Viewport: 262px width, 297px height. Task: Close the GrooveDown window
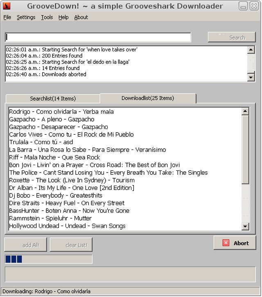tap(254, 6)
